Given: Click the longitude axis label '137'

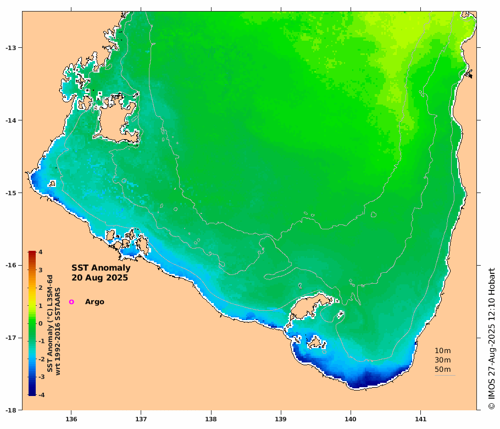Looking at the screenshot, I should [x=141, y=419].
